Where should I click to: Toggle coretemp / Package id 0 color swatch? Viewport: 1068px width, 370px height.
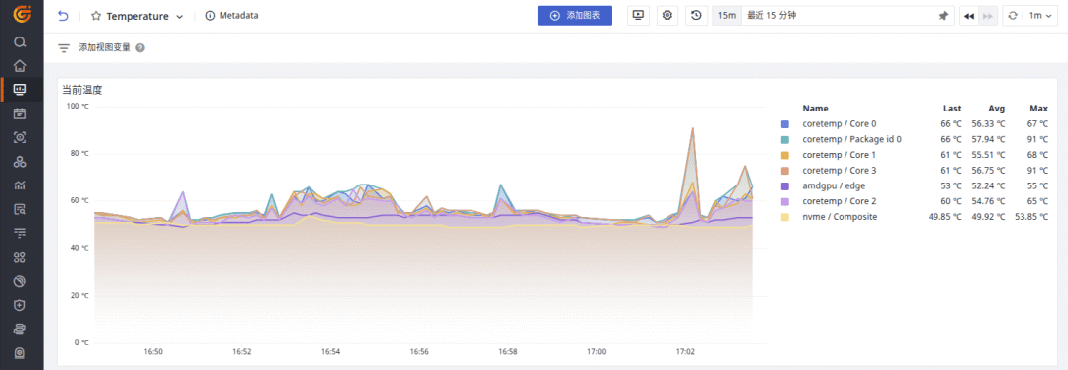[784, 139]
